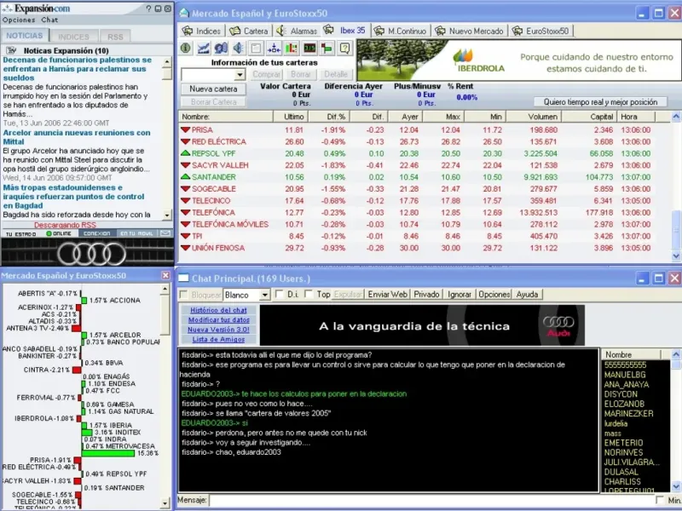Click the news list scroll-down arrow

coord(167,215)
